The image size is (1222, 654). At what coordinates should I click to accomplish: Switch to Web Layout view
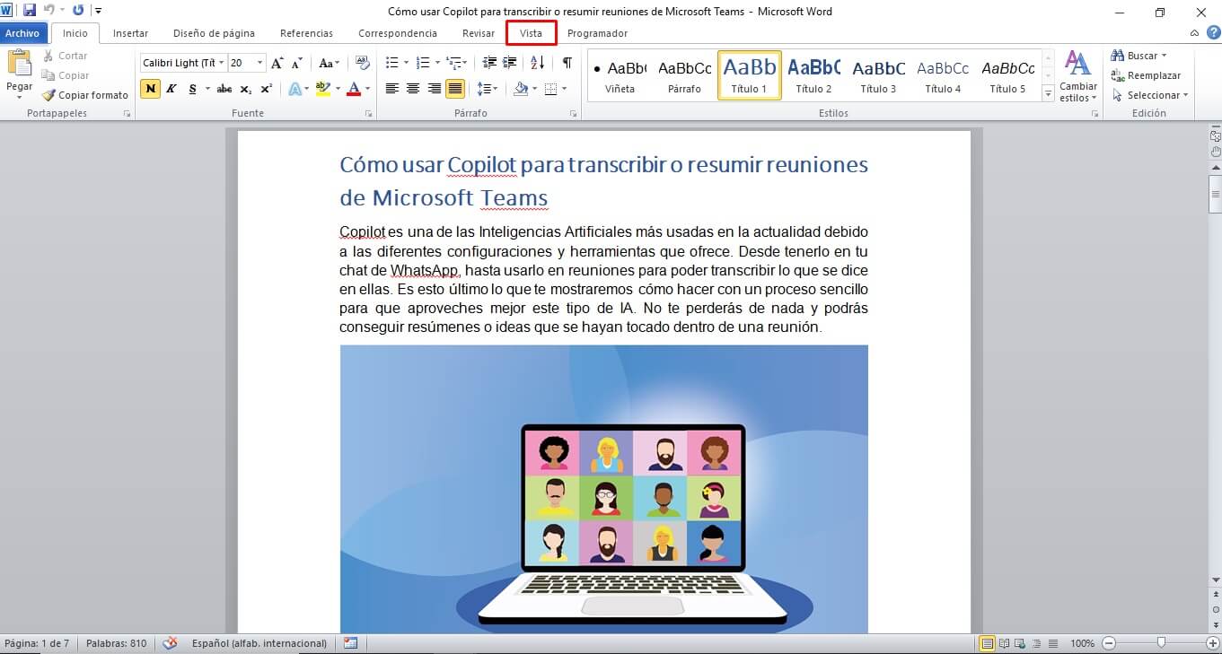[1019, 643]
